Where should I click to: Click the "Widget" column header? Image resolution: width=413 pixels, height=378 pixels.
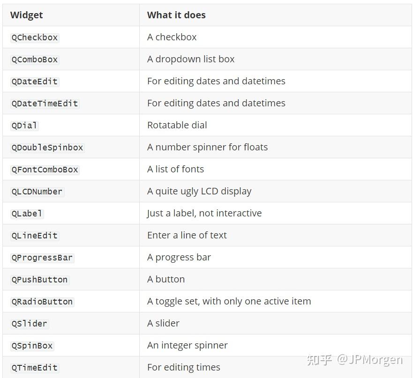tap(26, 15)
